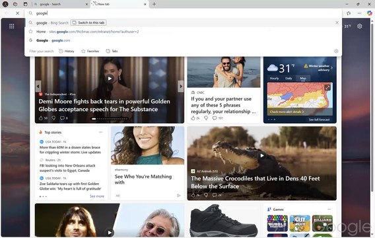Open the tab actions menu icon
The image size is (375, 238).
25,4
